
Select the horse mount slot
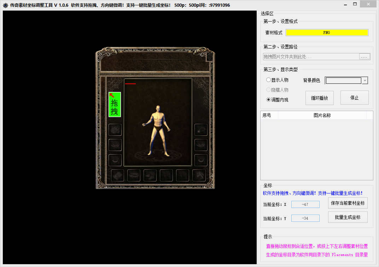[199, 175]
